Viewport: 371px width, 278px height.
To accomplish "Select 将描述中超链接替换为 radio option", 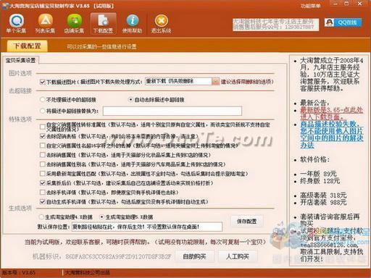I will [x=43, y=111].
